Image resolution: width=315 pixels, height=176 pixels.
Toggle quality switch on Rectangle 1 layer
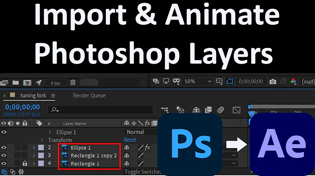140,164
